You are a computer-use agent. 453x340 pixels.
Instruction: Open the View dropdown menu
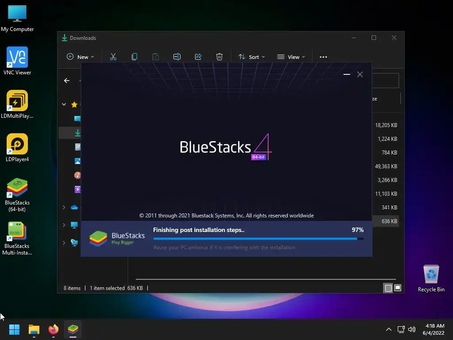291,57
